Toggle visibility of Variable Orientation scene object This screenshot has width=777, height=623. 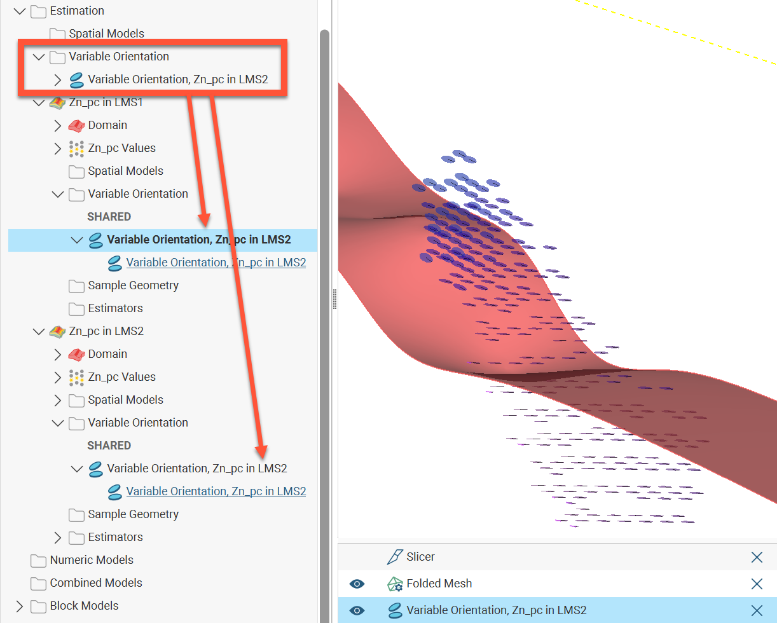(357, 610)
